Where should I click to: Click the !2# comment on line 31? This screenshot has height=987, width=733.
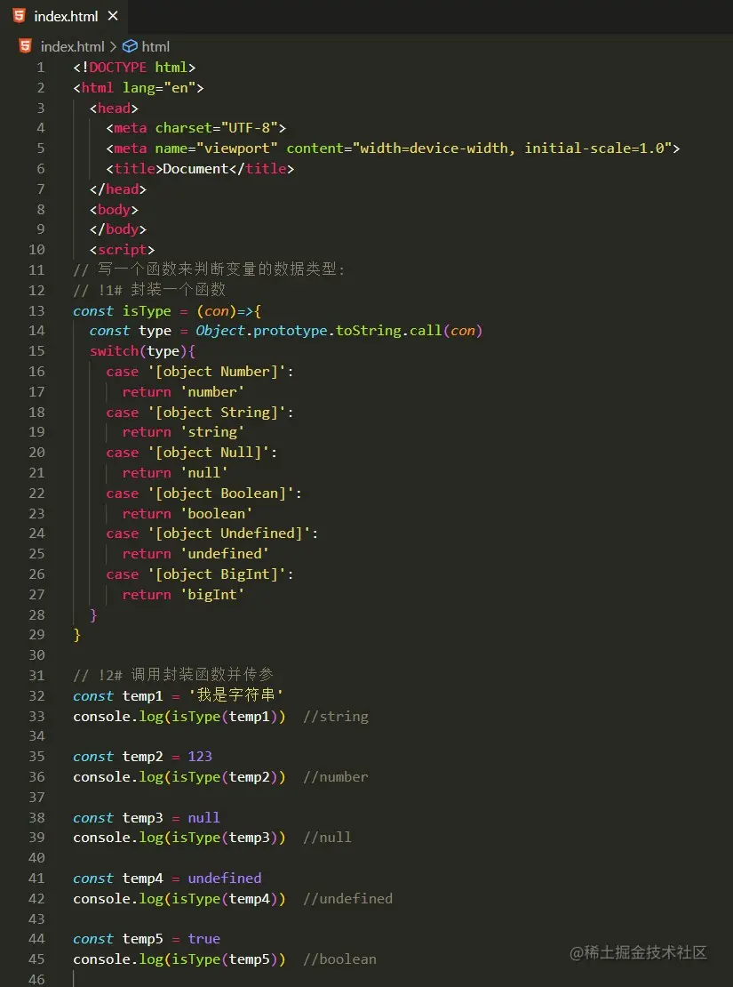click(173, 676)
